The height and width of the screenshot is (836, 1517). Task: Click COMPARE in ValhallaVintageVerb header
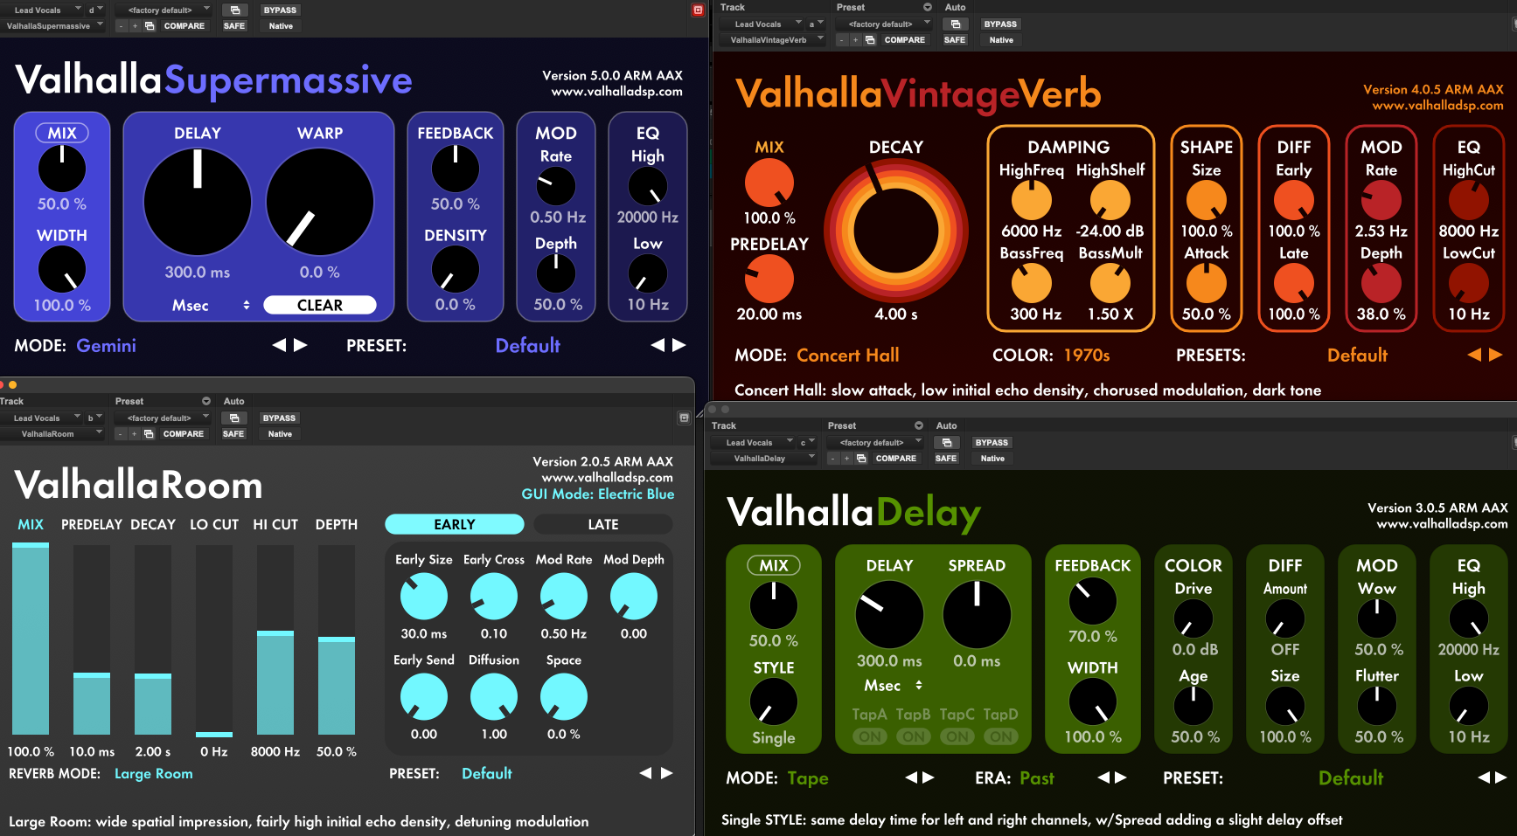[x=905, y=40]
